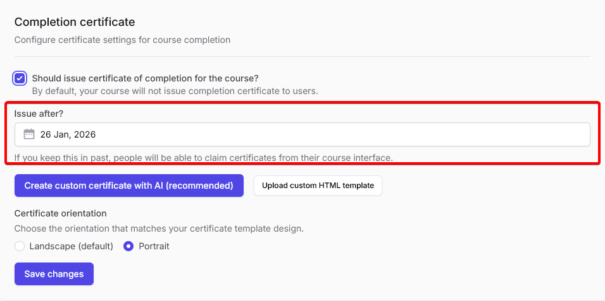Click the 'Configure certificate settings' subtitle
The image size is (605, 301).
point(122,40)
